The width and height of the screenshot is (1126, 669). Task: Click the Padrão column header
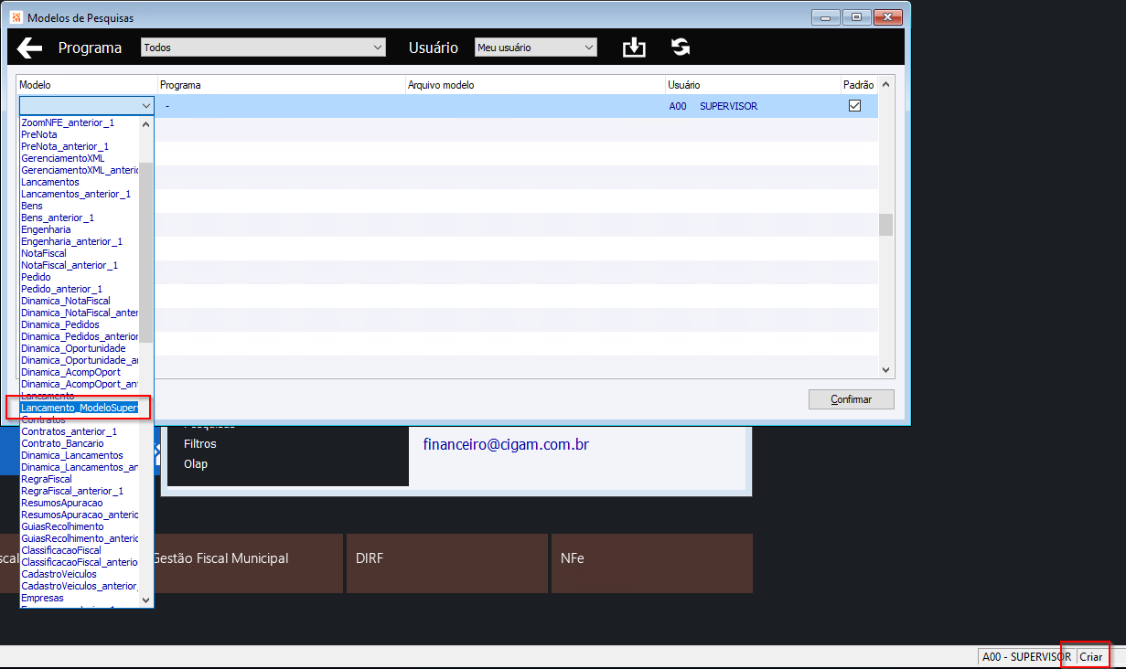click(858, 85)
